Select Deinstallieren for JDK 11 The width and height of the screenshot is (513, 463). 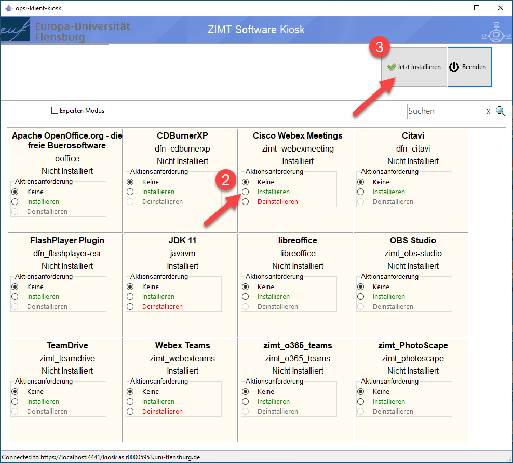coord(130,307)
